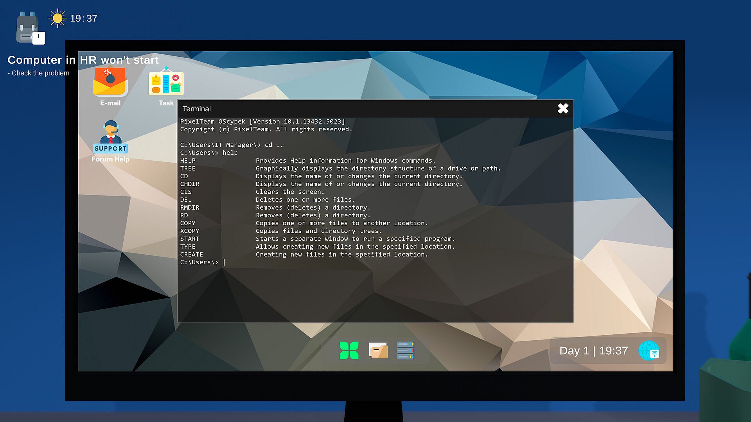Select the "Computer in HR won't start" quest title
The image size is (751, 422).
83,60
